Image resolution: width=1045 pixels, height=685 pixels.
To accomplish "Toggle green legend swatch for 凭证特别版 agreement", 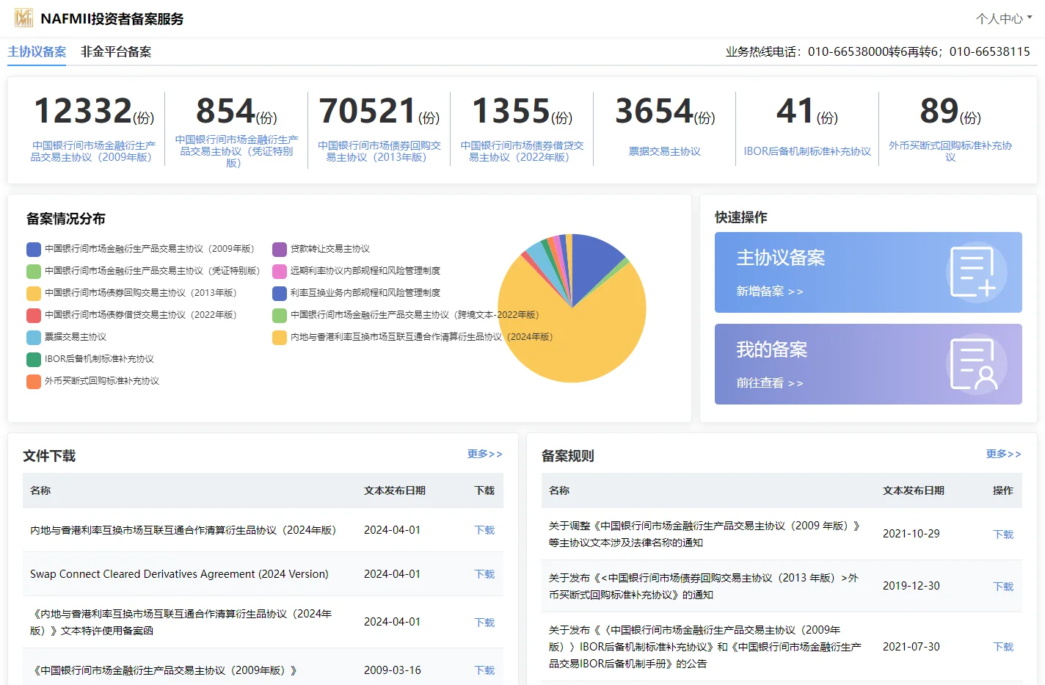I will pos(34,271).
